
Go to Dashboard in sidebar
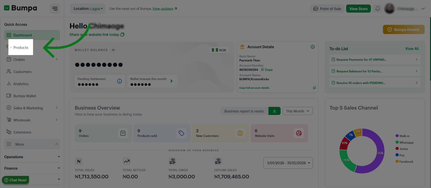tap(32, 35)
